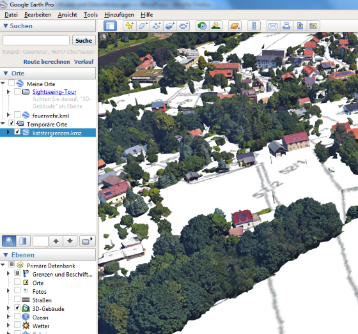The image size is (358, 334).
Task: Click the empty field beside arrow buttons
Action: click(41, 241)
